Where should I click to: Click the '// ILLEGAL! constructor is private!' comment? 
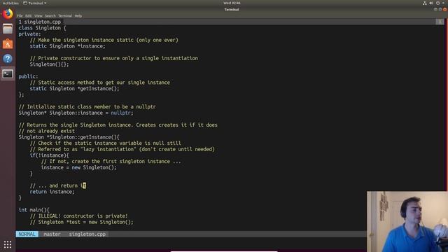79,216
